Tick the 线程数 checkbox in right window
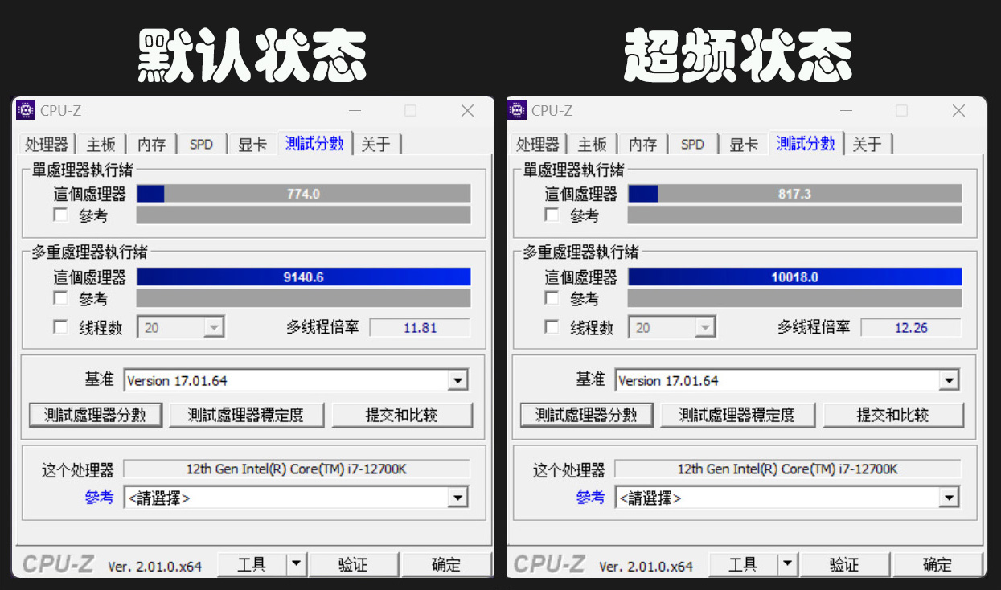Screen dimensions: 1001x590 pos(552,327)
